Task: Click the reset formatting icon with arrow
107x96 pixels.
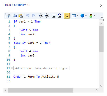Action: [x=60, y=16]
